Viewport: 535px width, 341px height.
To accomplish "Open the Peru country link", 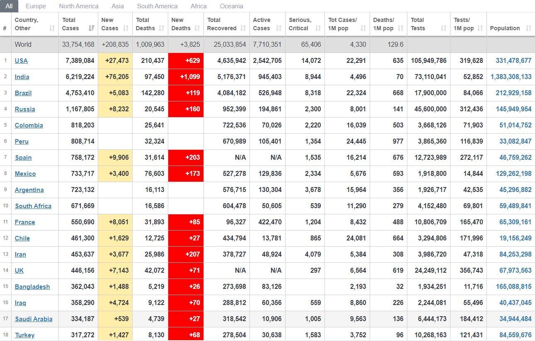I will pos(22,141).
